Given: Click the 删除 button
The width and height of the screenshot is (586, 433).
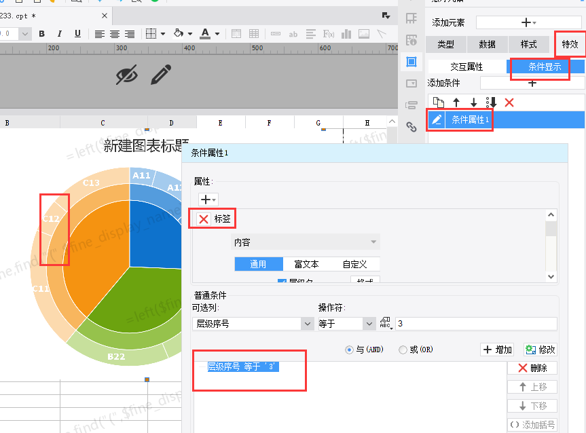Looking at the screenshot, I should [x=532, y=368].
